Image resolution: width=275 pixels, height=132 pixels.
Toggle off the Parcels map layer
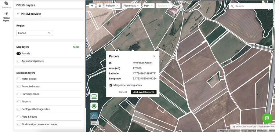pyautogui.click(x=19, y=53)
